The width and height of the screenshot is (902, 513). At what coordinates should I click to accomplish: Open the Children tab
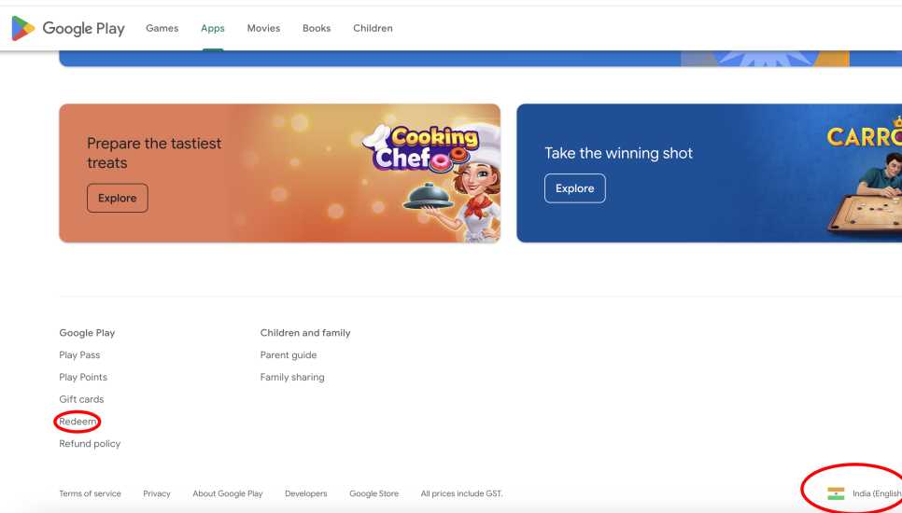point(373,28)
